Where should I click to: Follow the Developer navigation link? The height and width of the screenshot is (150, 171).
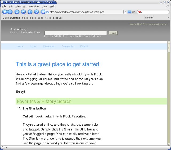[49, 46]
